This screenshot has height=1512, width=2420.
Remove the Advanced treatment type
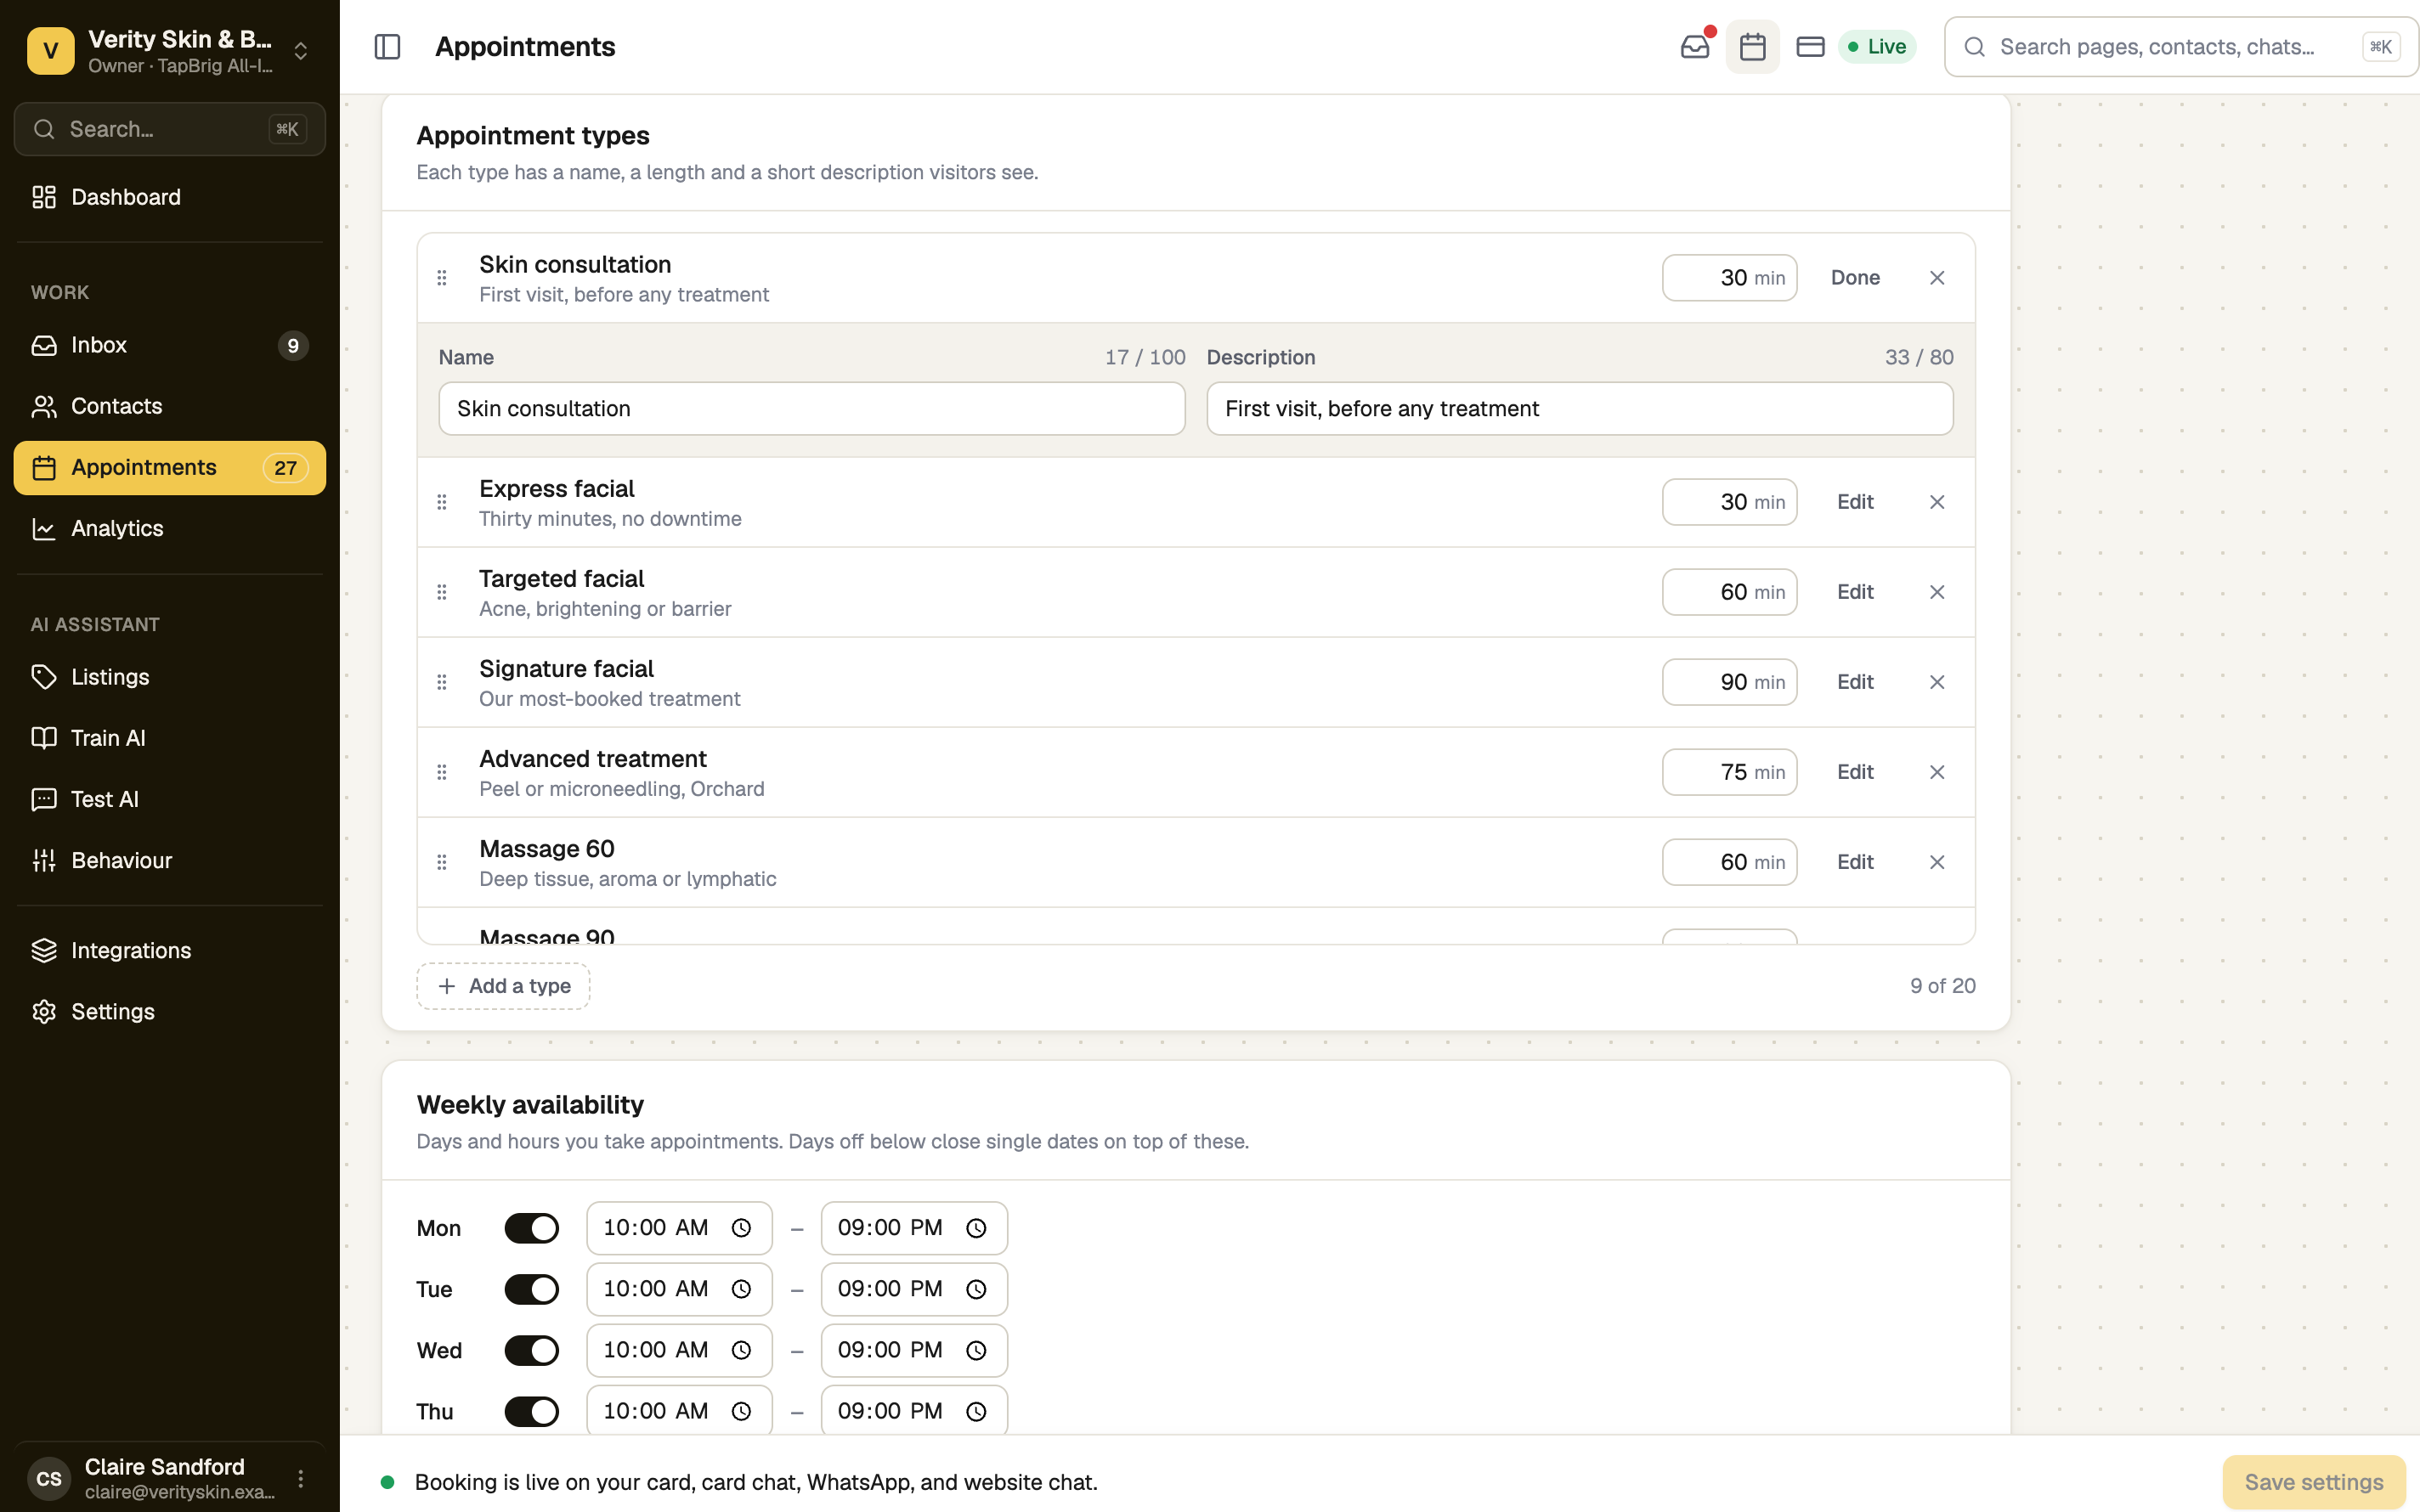point(1937,772)
